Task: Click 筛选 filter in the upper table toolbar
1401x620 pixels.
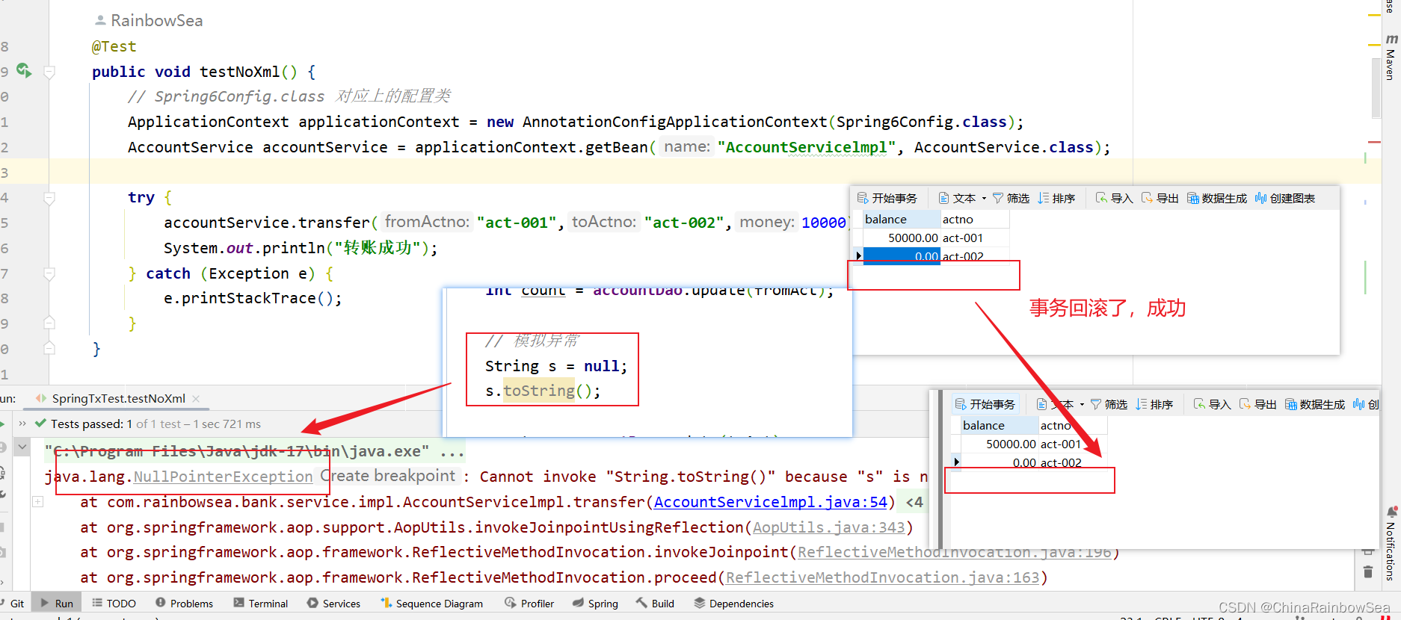Action: tap(1011, 198)
